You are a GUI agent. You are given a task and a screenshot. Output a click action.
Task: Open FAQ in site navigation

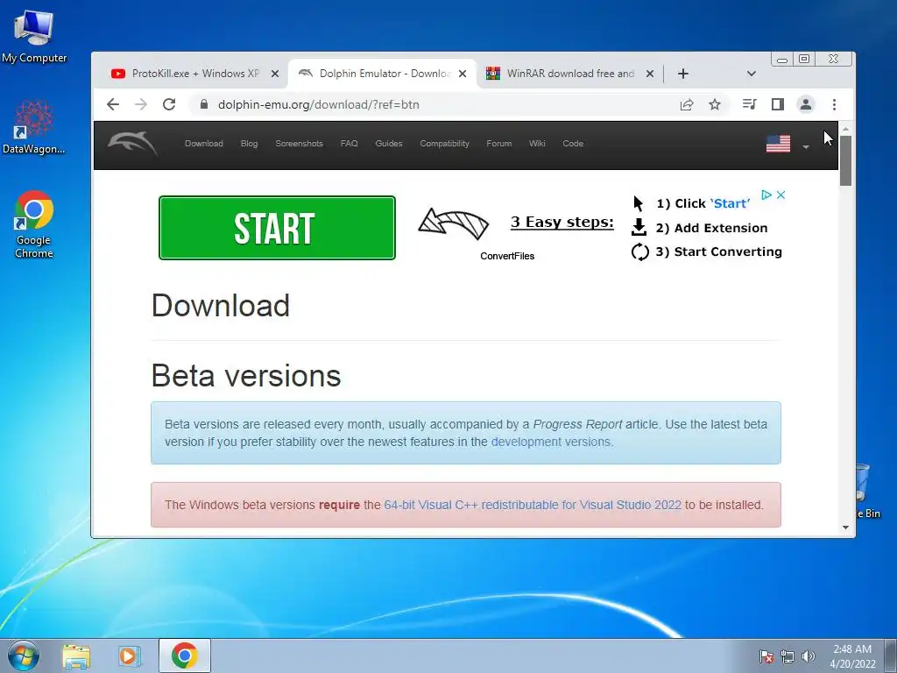coord(349,144)
